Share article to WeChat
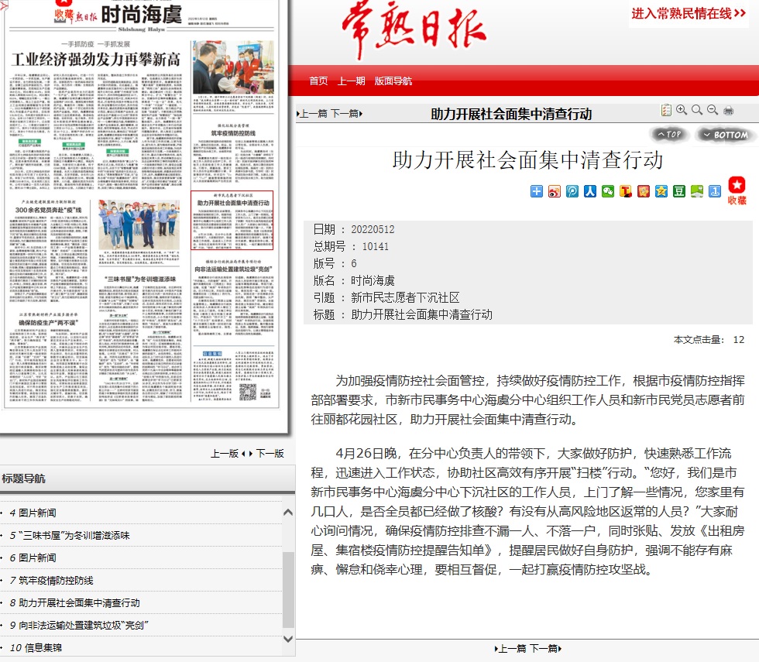 [x=608, y=192]
